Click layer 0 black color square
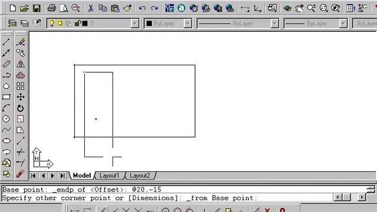 tap(85, 24)
